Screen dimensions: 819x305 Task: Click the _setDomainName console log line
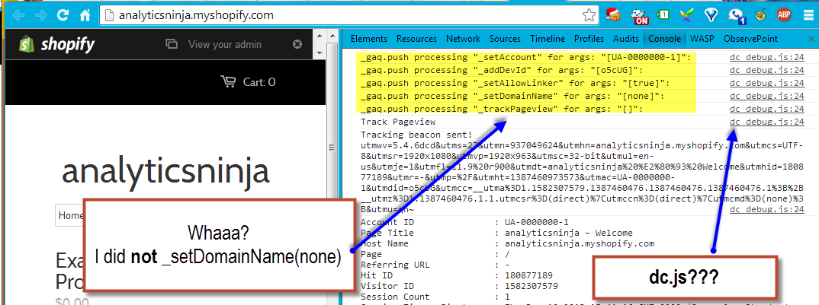512,96
